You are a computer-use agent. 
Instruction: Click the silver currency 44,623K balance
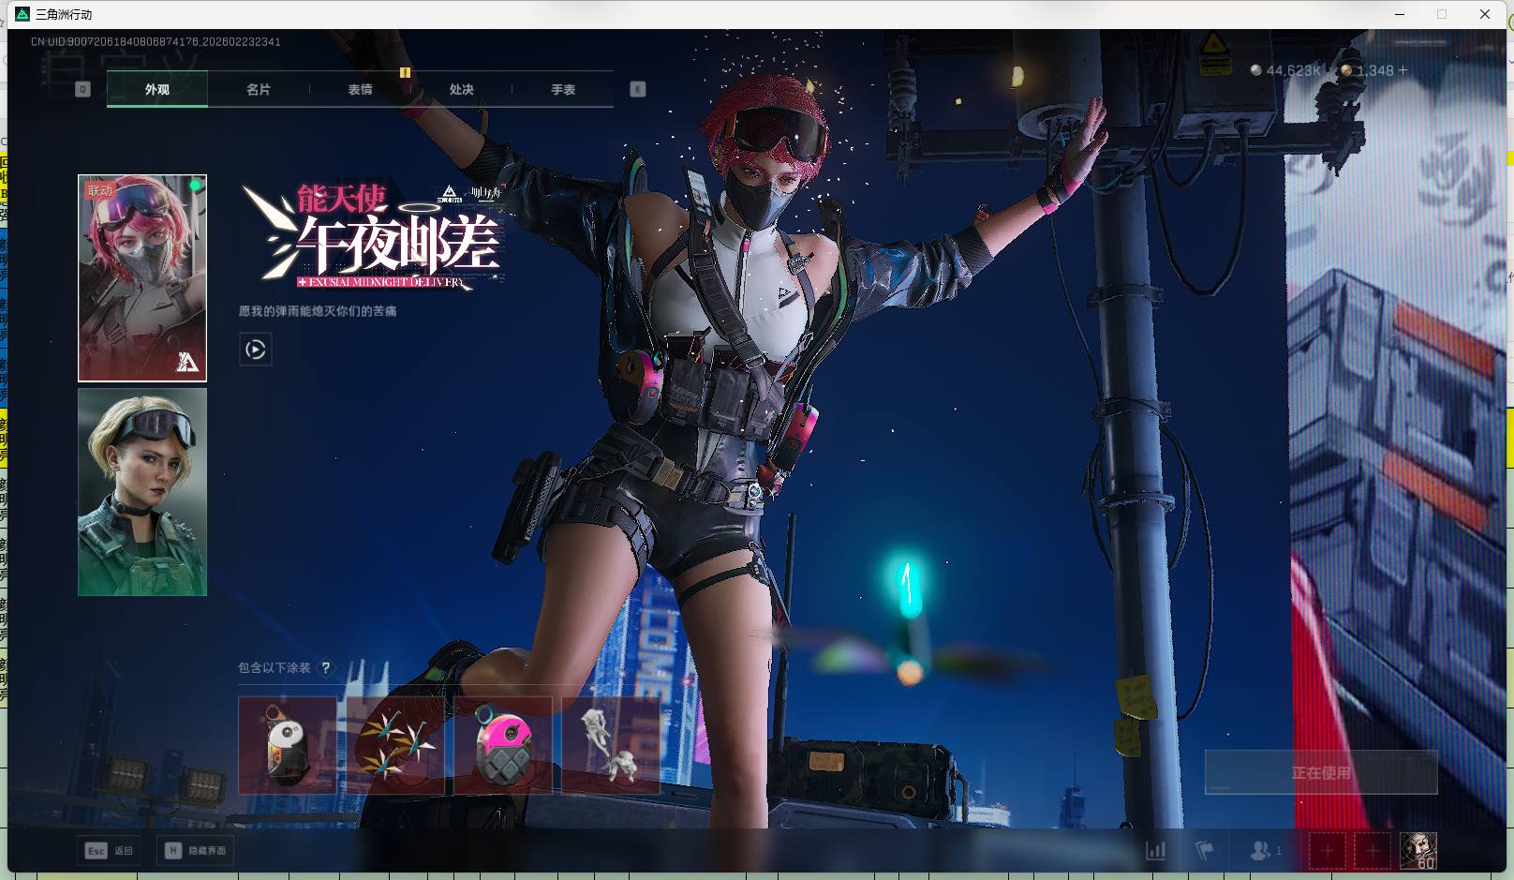pyautogui.click(x=1286, y=70)
